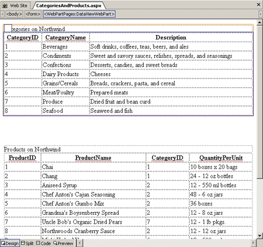Click the 'Seaweed and fish' cell
This screenshot has height=247, width=263.
(171, 111)
